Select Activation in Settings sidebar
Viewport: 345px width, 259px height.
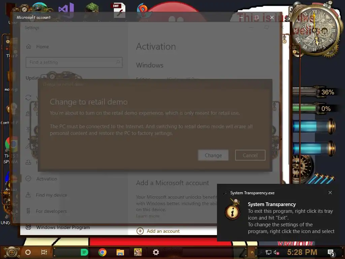(46, 179)
